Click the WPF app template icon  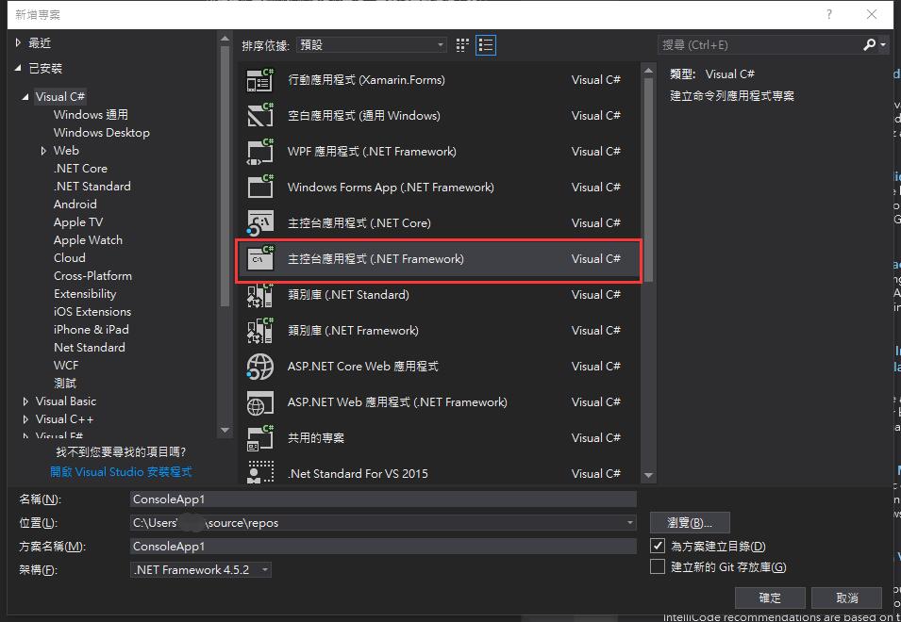[x=260, y=152]
